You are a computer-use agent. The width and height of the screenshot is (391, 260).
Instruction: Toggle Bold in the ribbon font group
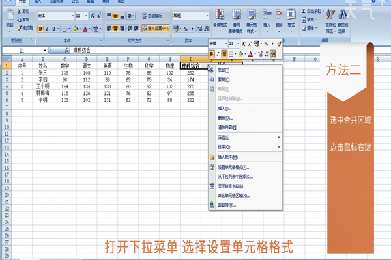click(x=40, y=29)
